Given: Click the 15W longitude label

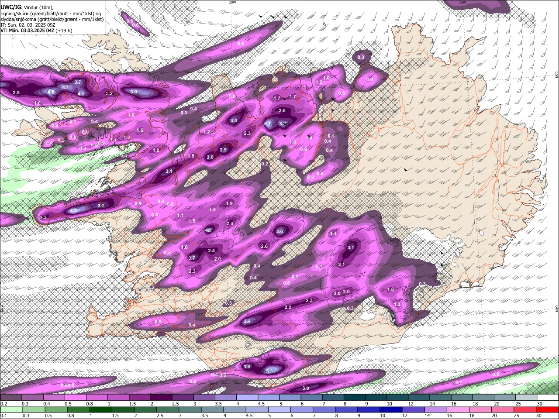Looking at the screenshot, I should pyautogui.click(x=462, y=2).
